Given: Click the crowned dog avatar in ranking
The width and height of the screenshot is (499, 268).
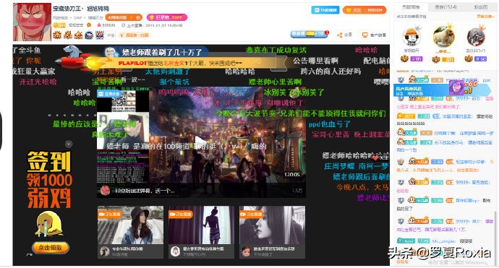Looking at the screenshot, I should (443, 37).
